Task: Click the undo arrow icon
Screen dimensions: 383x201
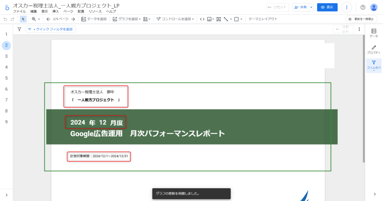Action: point(5,19)
